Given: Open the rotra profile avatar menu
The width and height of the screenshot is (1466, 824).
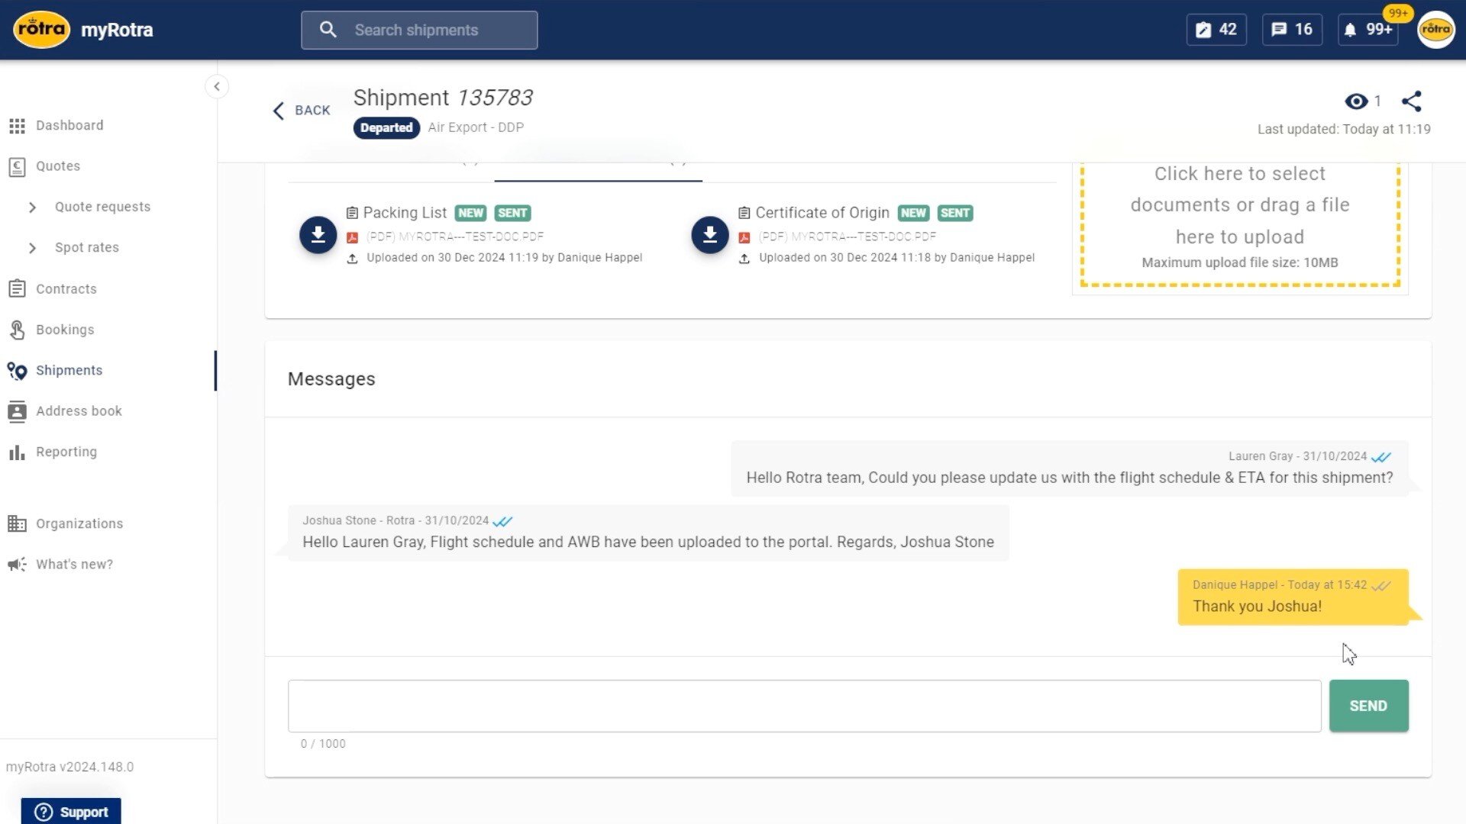Looking at the screenshot, I should tap(1436, 30).
